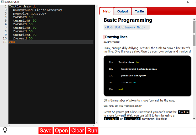Click the 'SALLY FORTH!' subheading
Viewport: 196px width, 135px height.
click(x=112, y=42)
